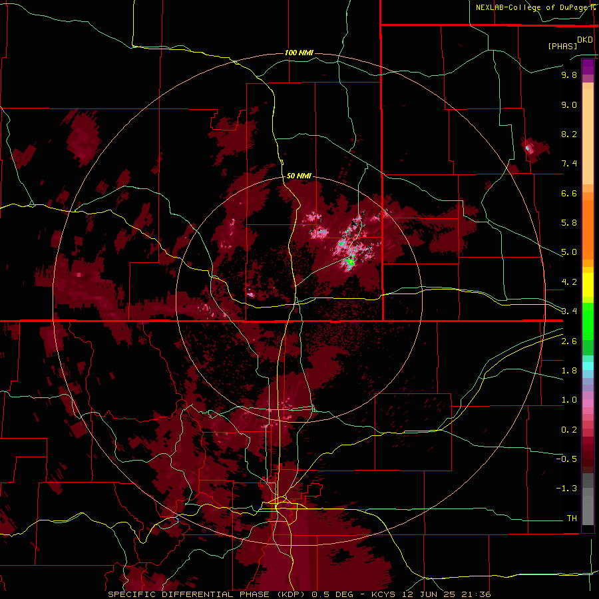Click the 9.0 value on the color scale
The image size is (599, 599).
point(569,104)
